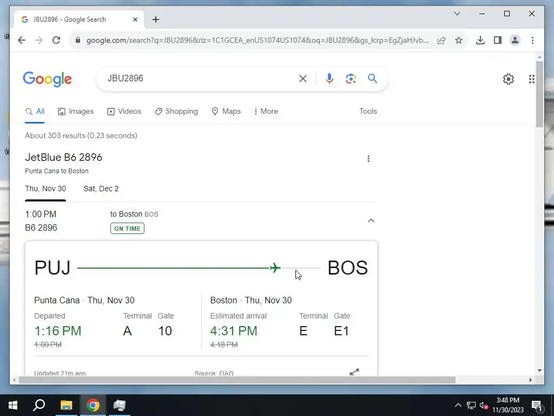Open tab search chevron in title bar
The image size is (554, 416).
(x=457, y=14)
